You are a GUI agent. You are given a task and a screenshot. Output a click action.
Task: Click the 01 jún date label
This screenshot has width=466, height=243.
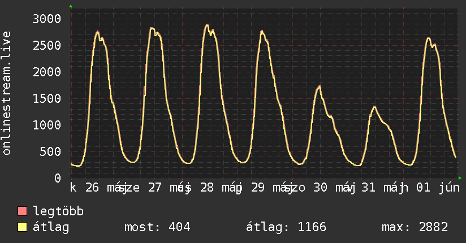point(438,188)
